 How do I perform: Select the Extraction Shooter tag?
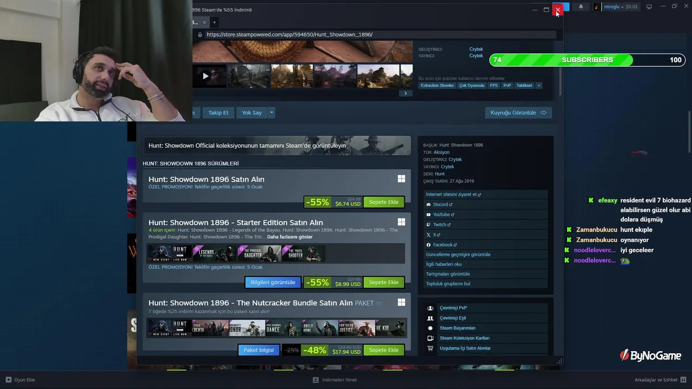(437, 85)
